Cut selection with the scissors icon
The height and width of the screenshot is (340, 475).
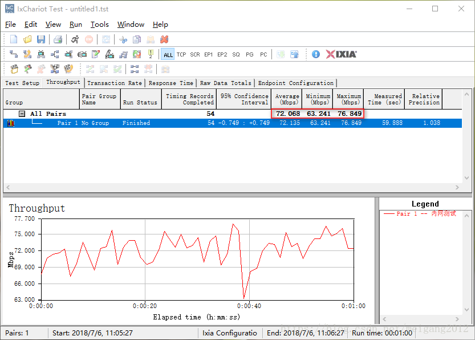click(x=123, y=39)
